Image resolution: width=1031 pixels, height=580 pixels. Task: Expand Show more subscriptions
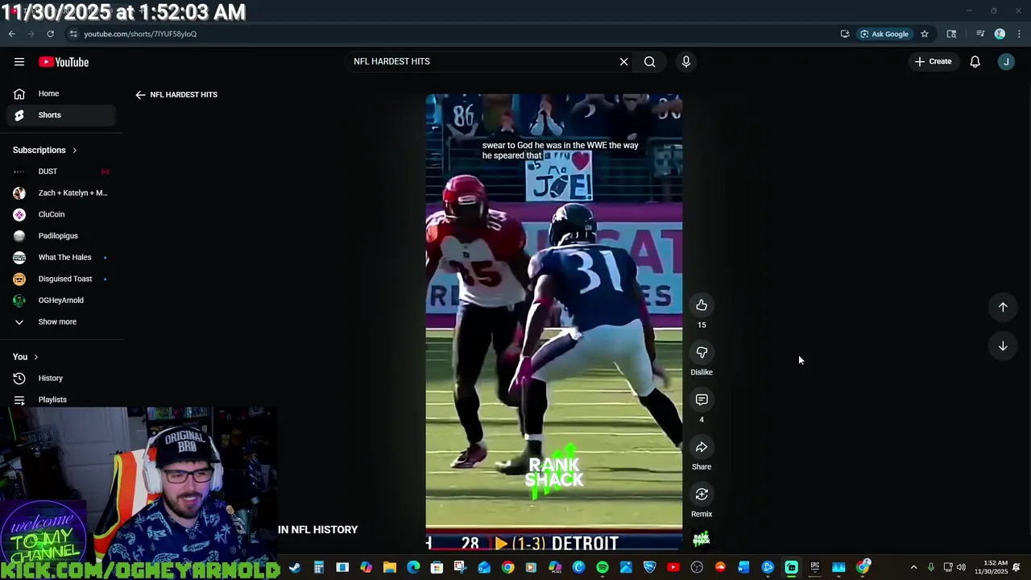click(61, 322)
